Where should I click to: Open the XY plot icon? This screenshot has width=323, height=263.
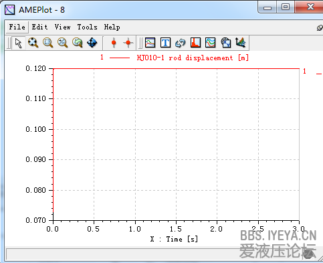(226, 42)
